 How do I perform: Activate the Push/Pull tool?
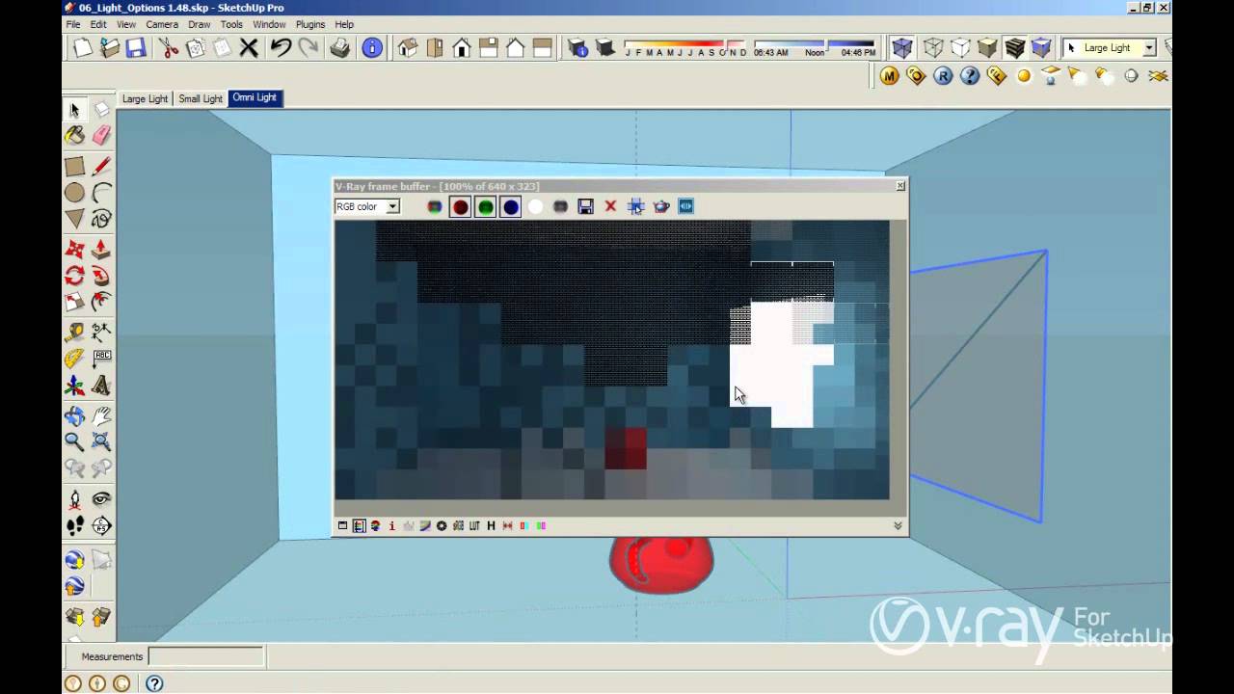coord(101,250)
